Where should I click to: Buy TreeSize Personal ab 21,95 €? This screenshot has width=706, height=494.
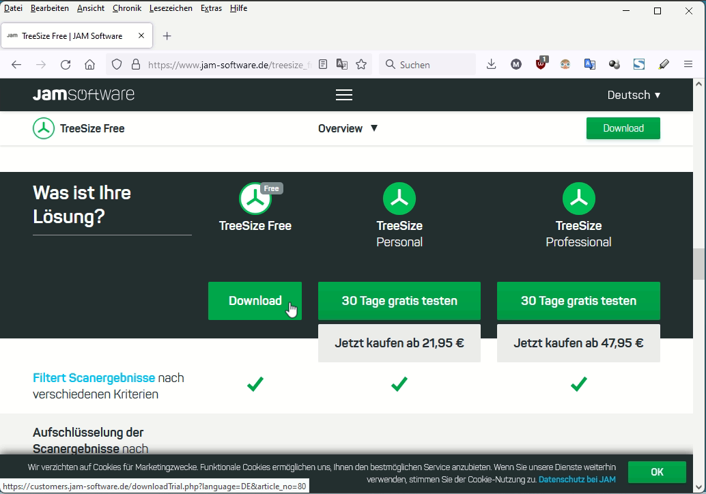tap(399, 343)
